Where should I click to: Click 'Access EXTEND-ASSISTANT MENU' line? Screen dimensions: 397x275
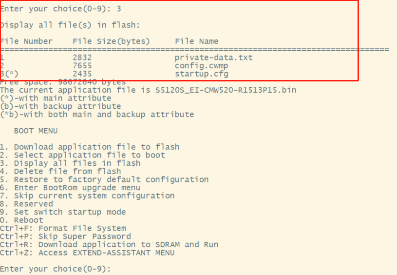click(87, 253)
